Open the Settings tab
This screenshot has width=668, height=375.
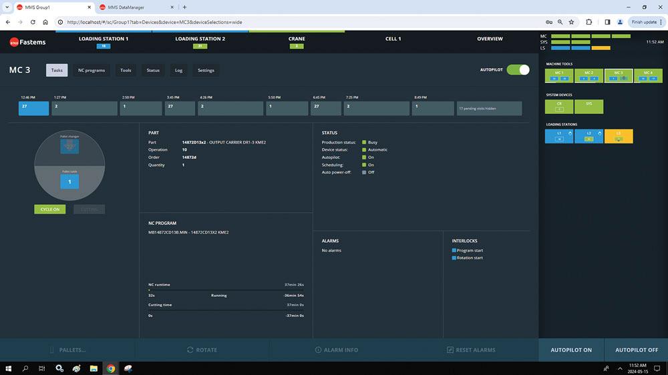click(x=206, y=70)
